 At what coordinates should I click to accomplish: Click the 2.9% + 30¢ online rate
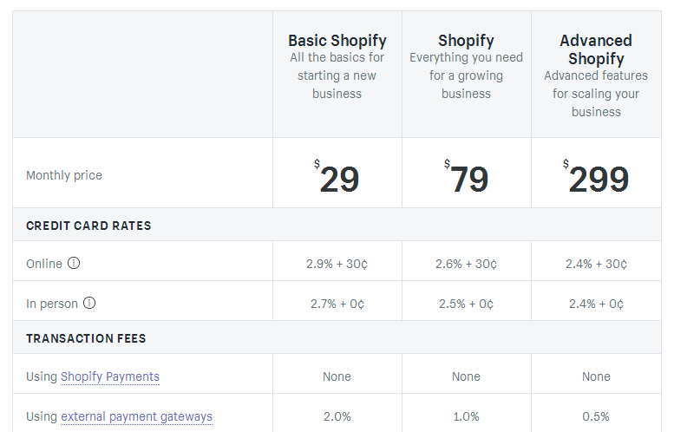[337, 264]
